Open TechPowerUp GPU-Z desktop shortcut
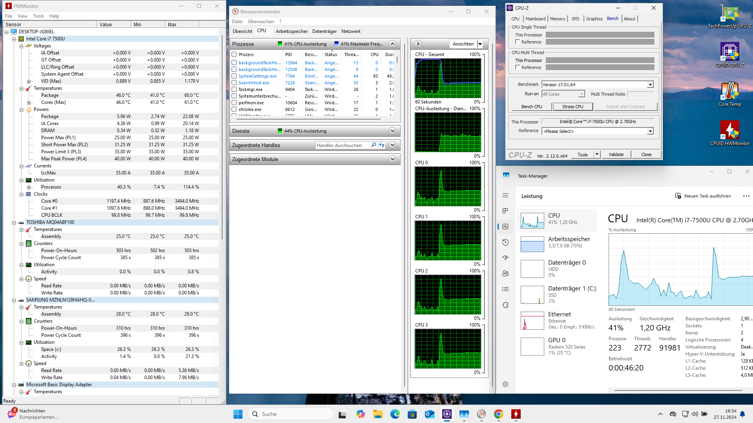The image size is (753, 423). tap(729, 16)
